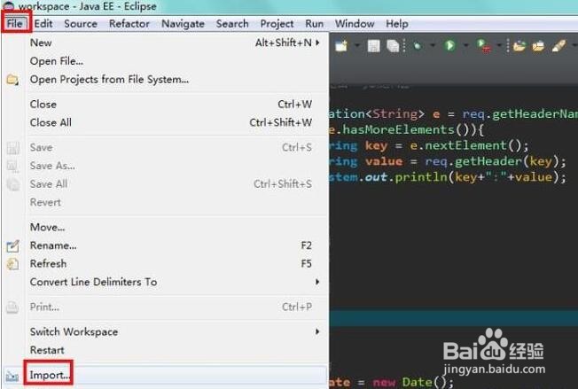Open dropdown arrow beside the red toolbox run icon
This screenshot has height=389, width=578.
pos(499,46)
